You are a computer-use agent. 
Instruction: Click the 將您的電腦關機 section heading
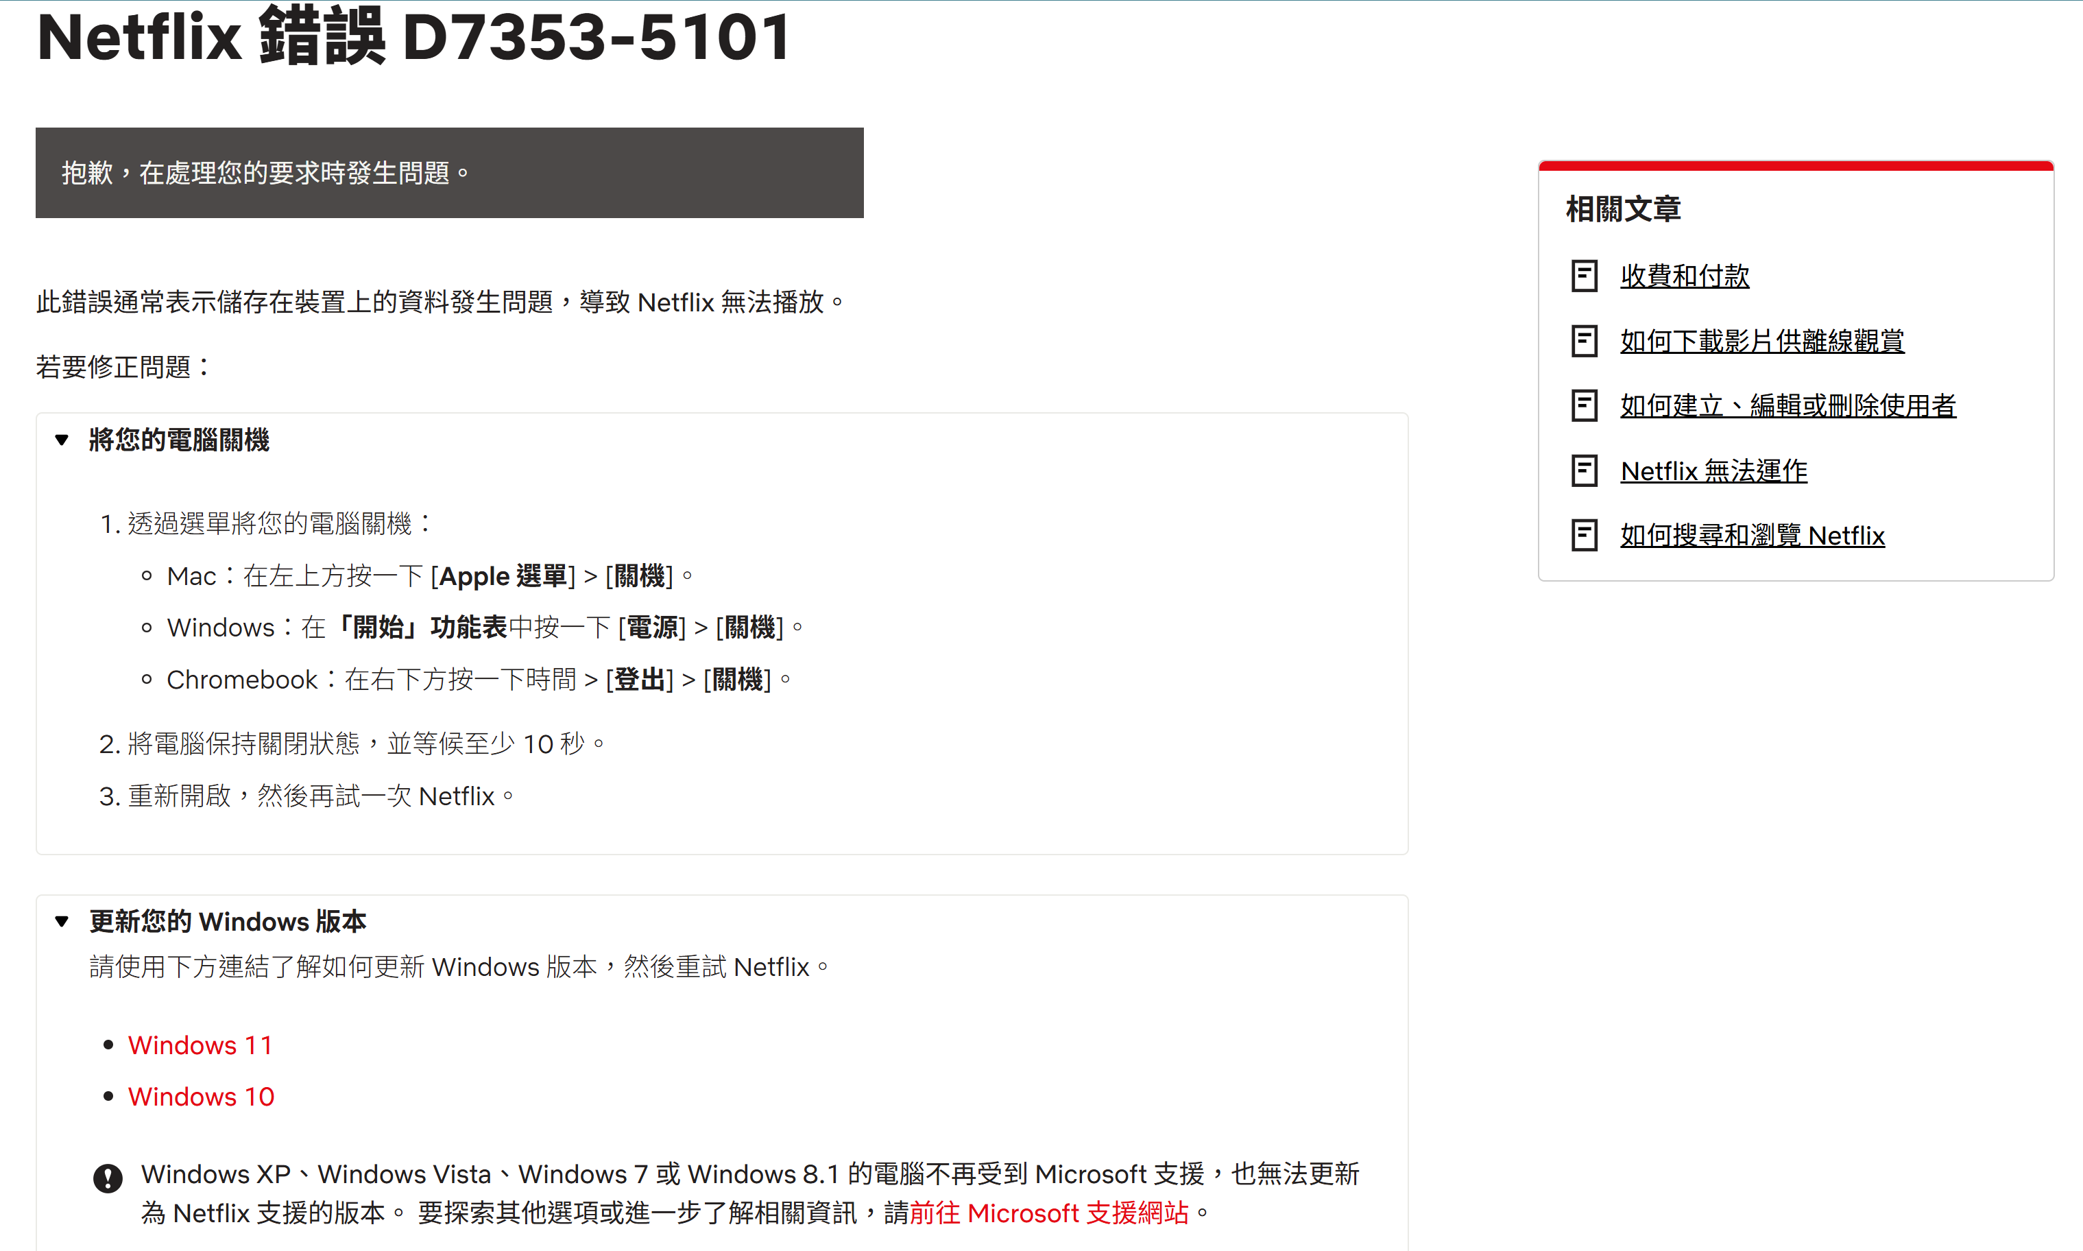point(179,439)
